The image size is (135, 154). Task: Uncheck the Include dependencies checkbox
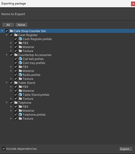coord(4,149)
